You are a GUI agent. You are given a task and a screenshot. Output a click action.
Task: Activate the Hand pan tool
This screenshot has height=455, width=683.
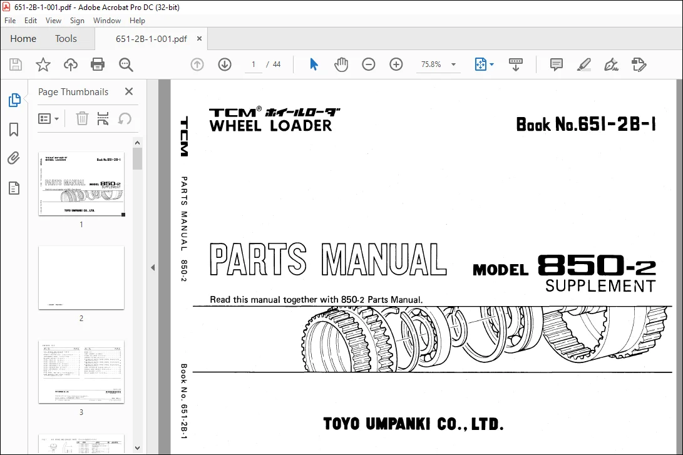341,64
